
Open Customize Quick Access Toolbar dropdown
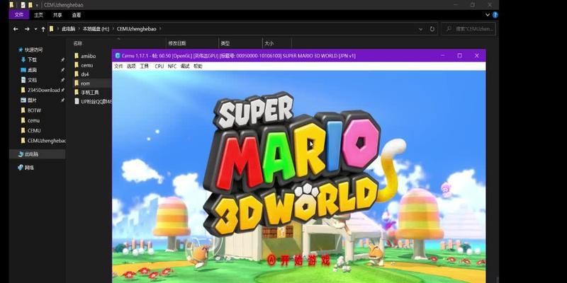(x=37, y=6)
